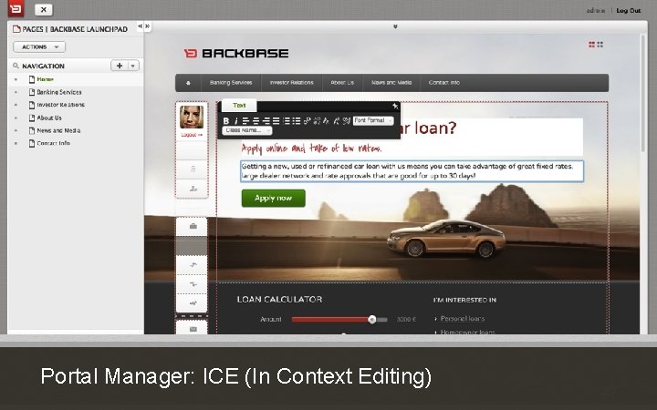Open Contact Info in site menu bar

(444, 83)
